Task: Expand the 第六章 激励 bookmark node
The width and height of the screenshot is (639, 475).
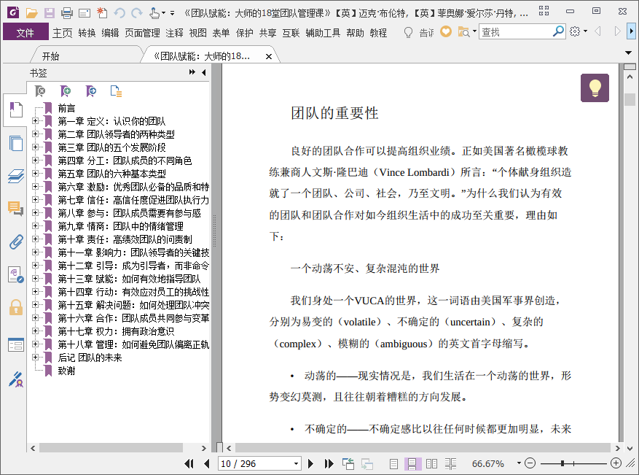Action: click(x=35, y=187)
